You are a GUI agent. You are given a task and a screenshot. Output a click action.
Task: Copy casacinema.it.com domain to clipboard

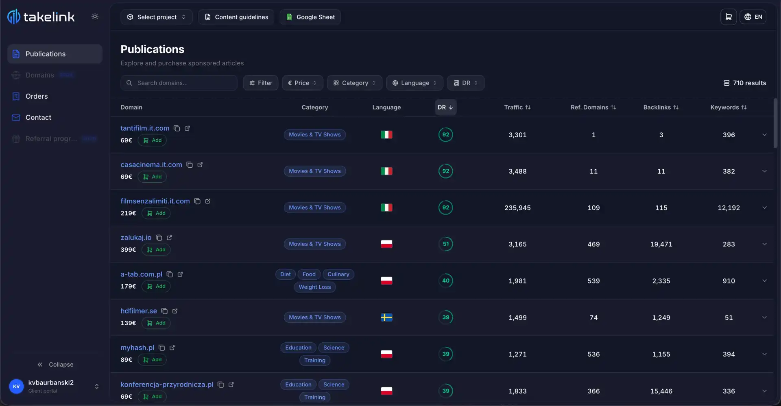pos(190,165)
